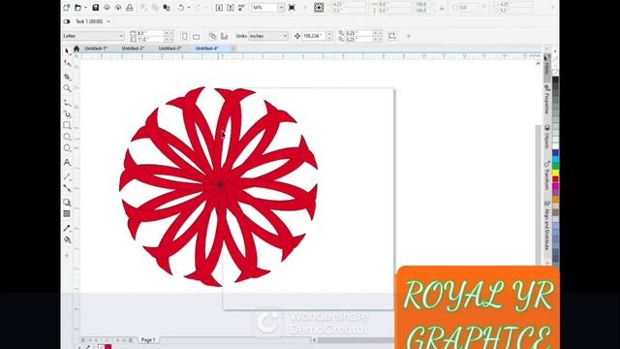Select the Polygon tool
Viewport: 620px width, 349px height.
pos(67,148)
